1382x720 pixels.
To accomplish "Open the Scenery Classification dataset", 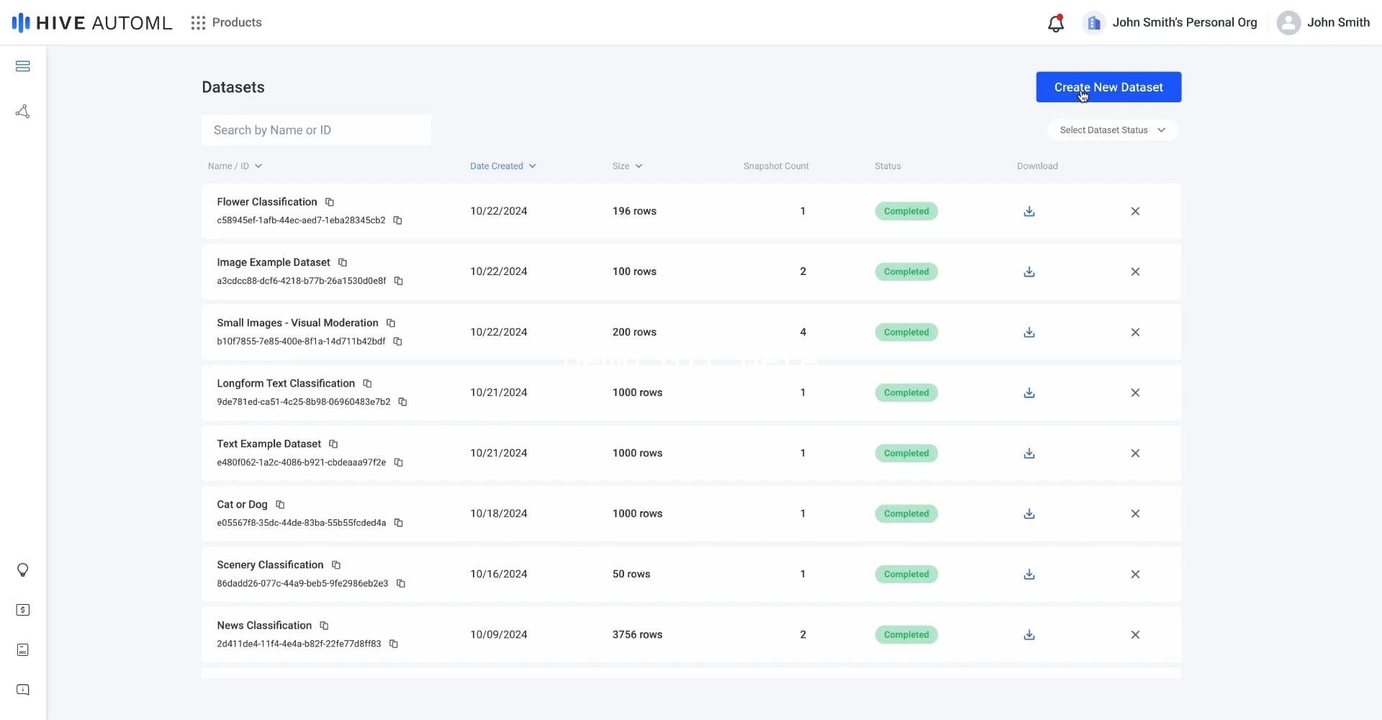I will [x=270, y=565].
